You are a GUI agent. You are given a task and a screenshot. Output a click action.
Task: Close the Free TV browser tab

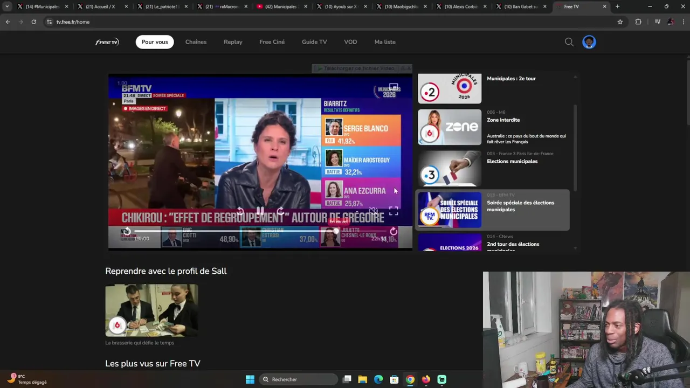tap(604, 6)
